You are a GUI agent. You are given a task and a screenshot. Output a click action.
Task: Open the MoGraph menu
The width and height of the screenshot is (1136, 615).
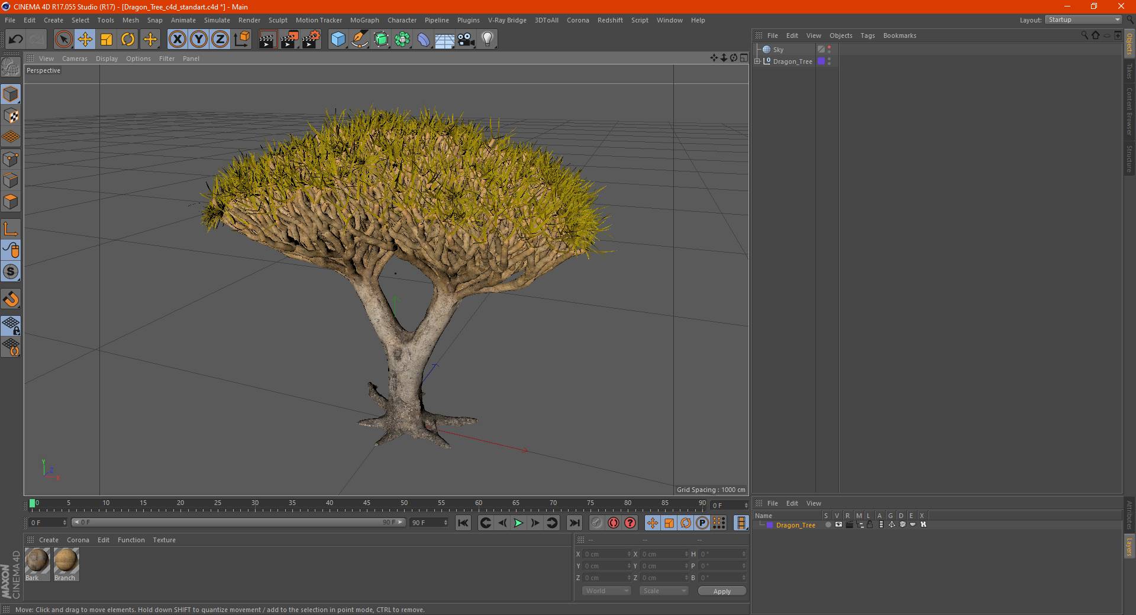pyautogui.click(x=364, y=20)
